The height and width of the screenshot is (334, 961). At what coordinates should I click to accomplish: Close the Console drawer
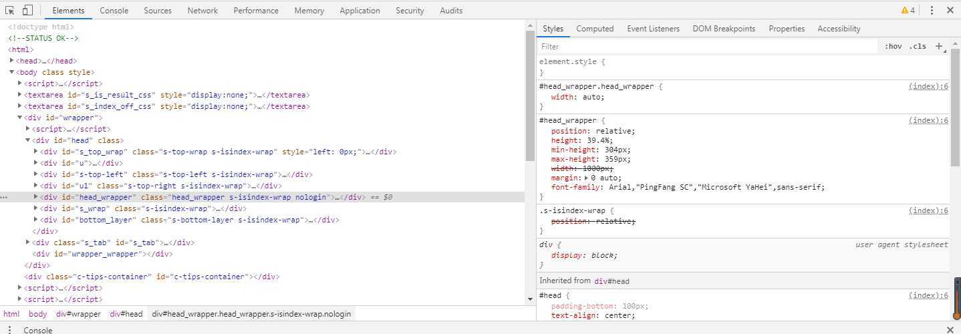click(x=950, y=329)
